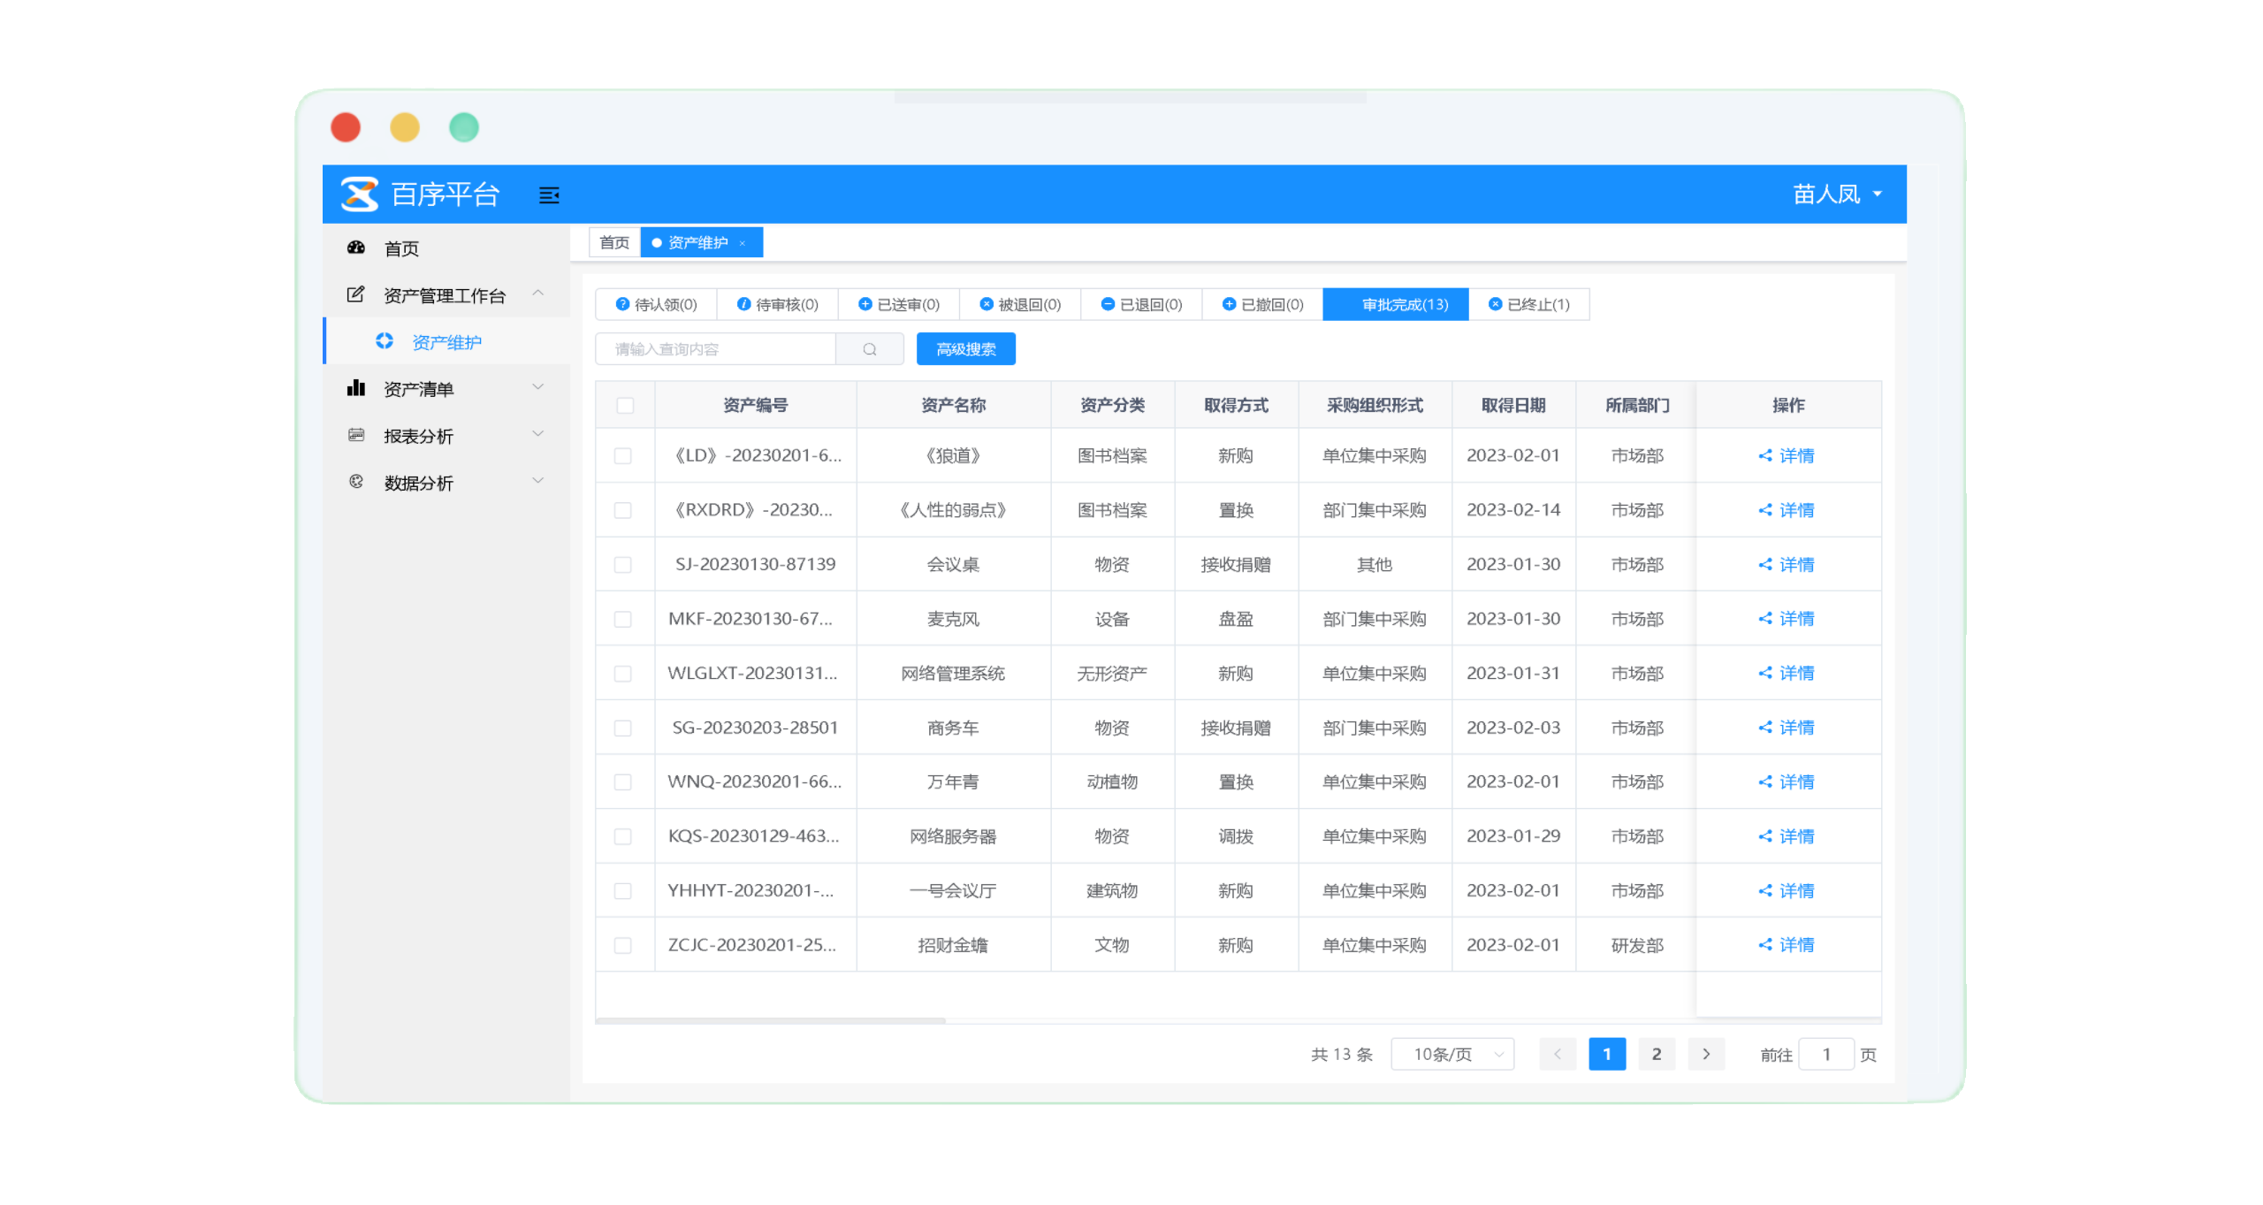Focus the 请输入查询内容 search field
This screenshot has height=1205, width=2263.
tap(715, 349)
